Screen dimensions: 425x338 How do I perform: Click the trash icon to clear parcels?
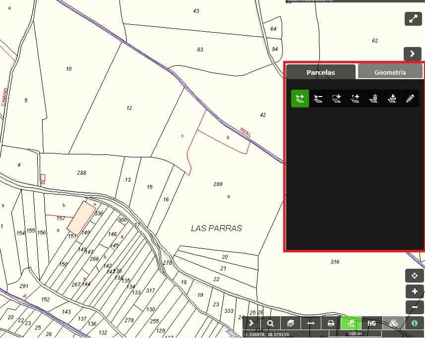[373, 98]
